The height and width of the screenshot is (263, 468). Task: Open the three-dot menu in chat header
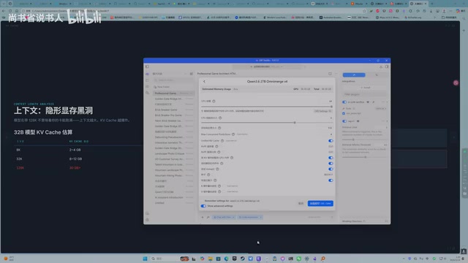336,73
